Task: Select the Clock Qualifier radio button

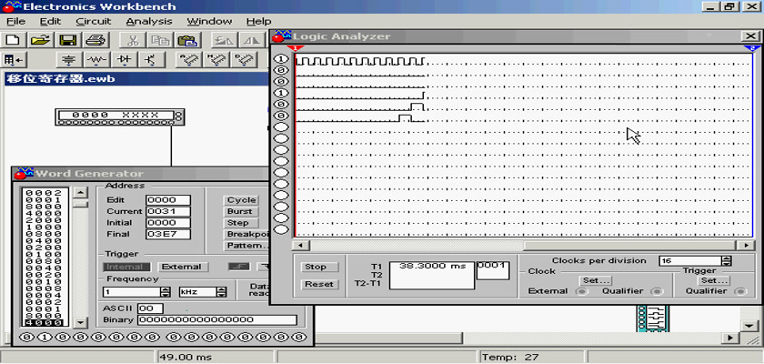Action: pyautogui.click(x=661, y=292)
